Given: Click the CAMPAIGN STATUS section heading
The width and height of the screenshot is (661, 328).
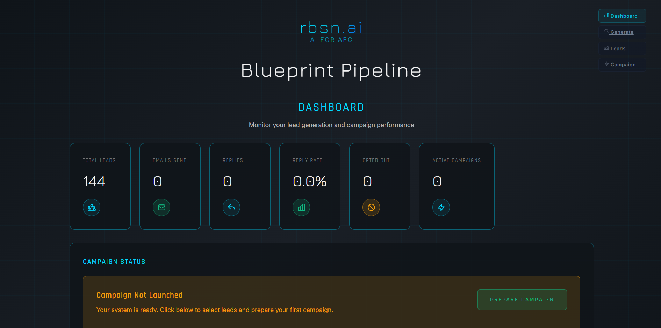Looking at the screenshot, I should pos(114,261).
